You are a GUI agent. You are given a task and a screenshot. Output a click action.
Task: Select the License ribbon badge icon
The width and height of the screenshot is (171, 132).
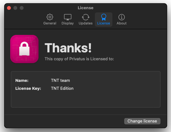tap(103, 17)
